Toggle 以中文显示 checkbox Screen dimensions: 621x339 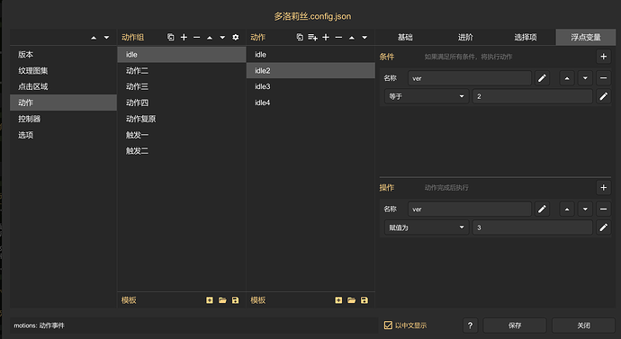388,326
